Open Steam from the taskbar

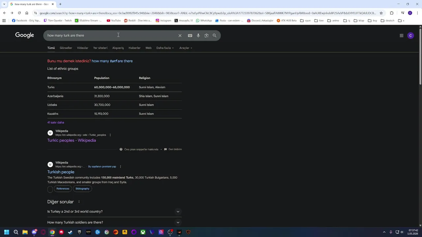(x=70, y=232)
